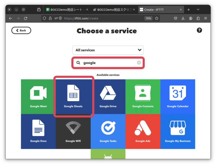The image size is (216, 165).
Task: Close the BOCCOemo発話シート tab
Action: point(87,10)
